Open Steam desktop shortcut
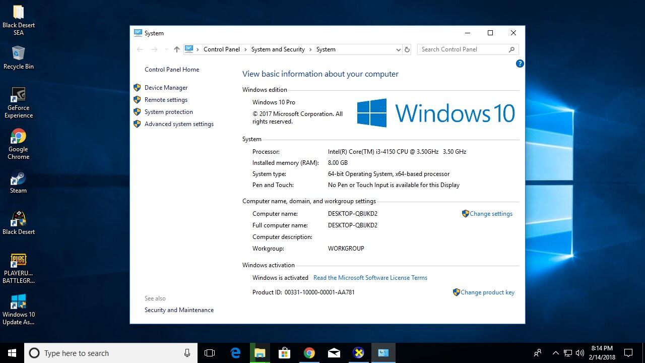Image resolution: width=645 pixels, height=363 pixels. pyautogui.click(x=19, y=182)
